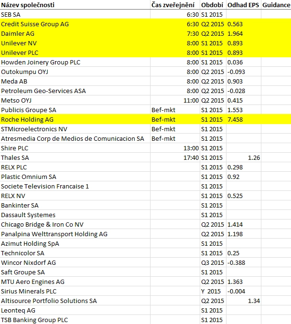Viewport: 291px width, 324px height.
Task: Click the 'Sirius Minerals PLC' cell
Action: coord(75,291)
